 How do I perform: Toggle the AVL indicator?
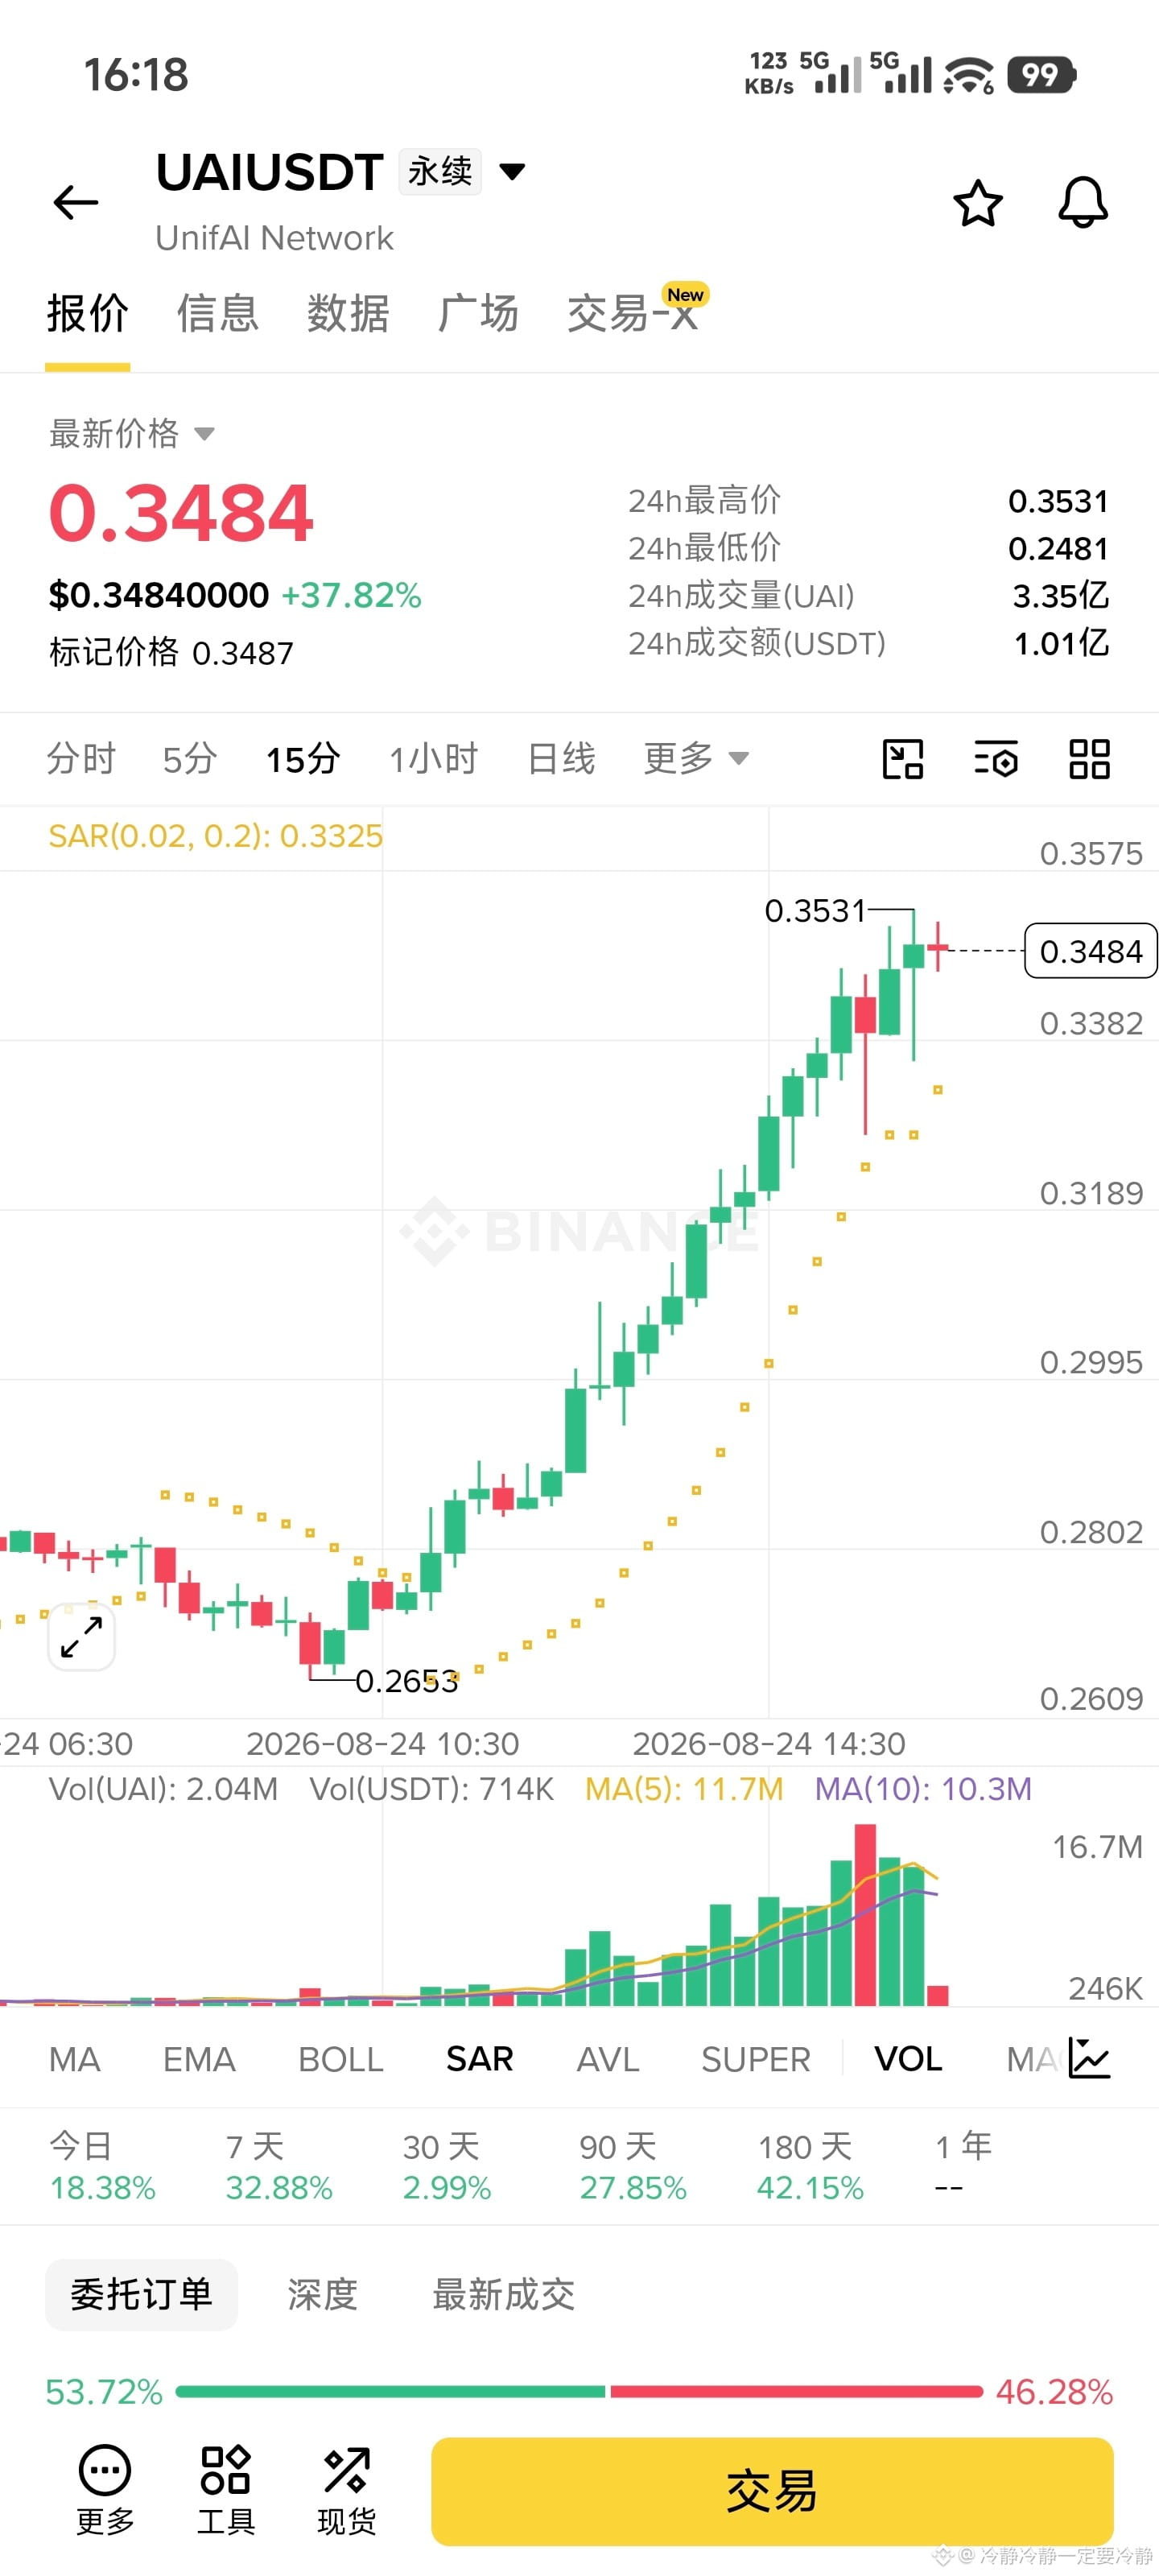pyautogui.click(x=608, y=2059)
